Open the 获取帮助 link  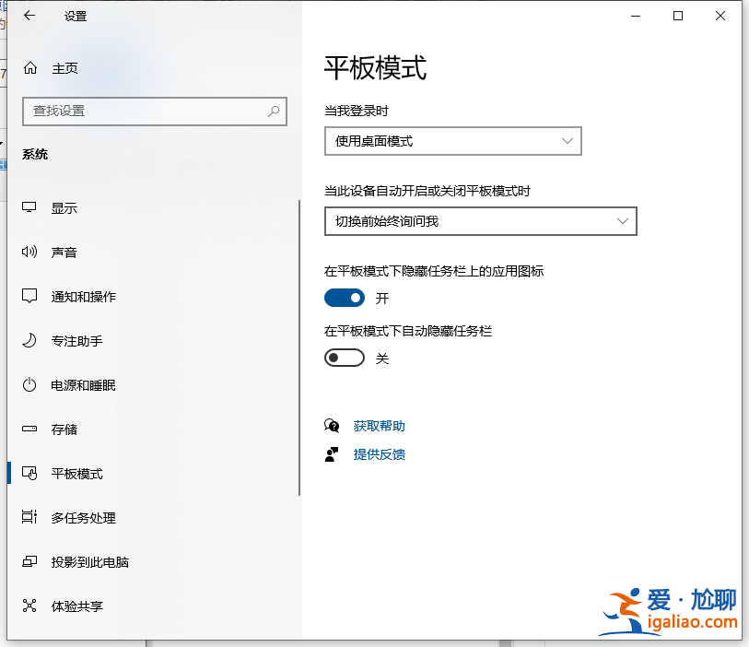[x=378, y=425]
